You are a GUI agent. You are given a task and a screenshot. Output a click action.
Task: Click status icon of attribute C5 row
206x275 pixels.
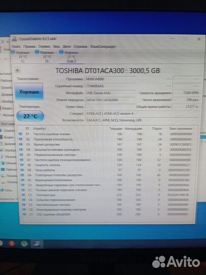(24, 205)
